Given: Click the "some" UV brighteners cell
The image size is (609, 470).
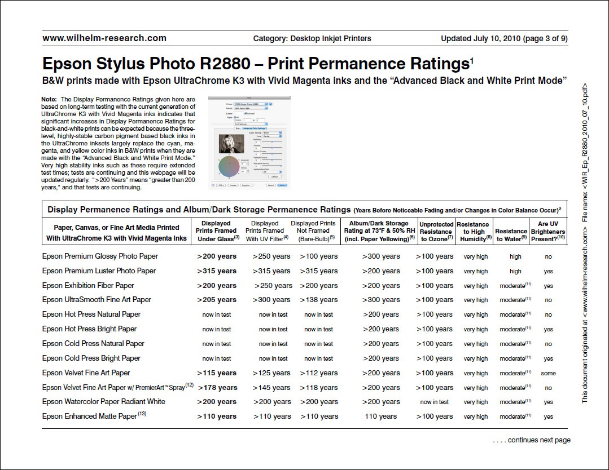Looking at the screenshot, I should click(x=549, y=374).
